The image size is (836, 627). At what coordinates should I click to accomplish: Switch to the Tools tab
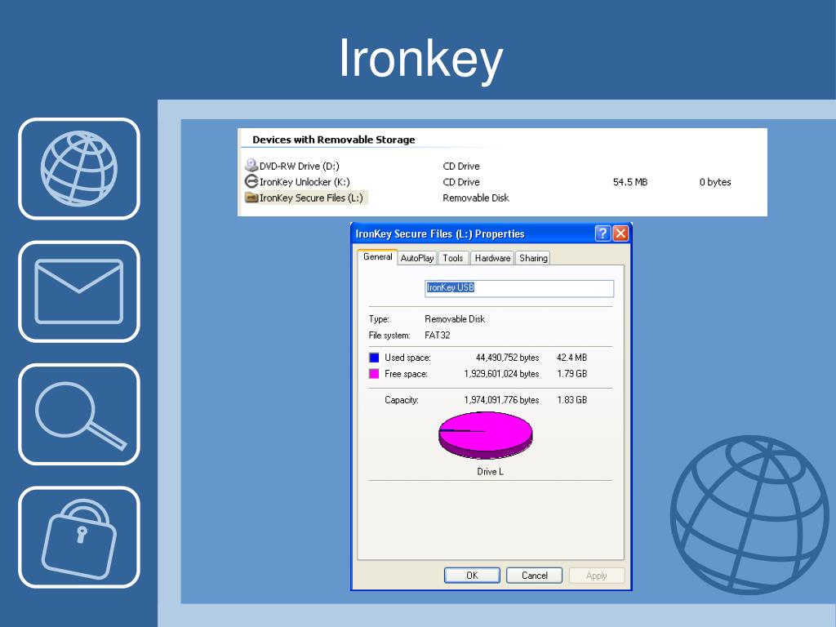(x=453, y=258)
